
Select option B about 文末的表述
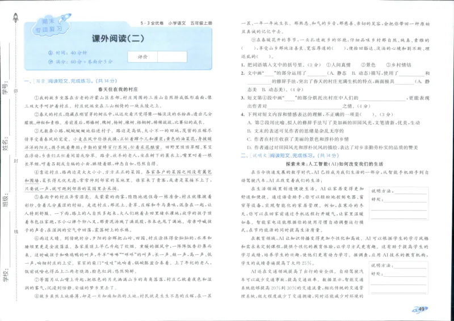tap(295, 131)
